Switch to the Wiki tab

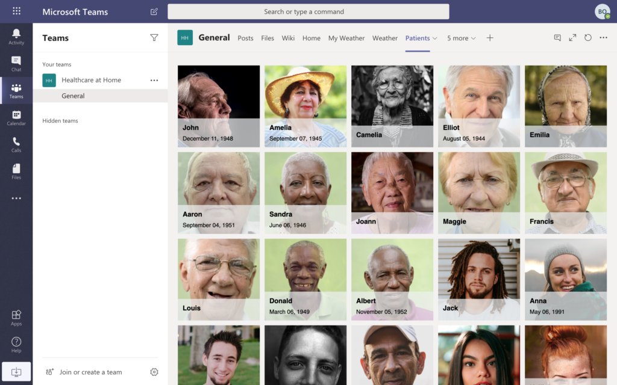click(288, 38)
